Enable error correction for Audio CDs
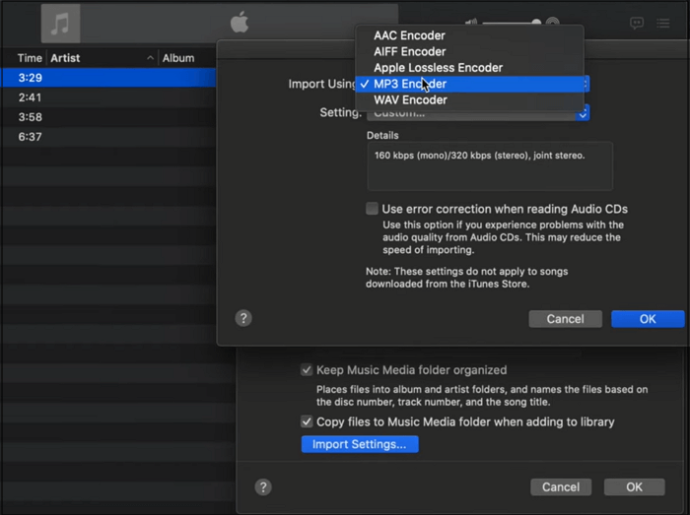 pyautogui.click(x=372, y=209)
